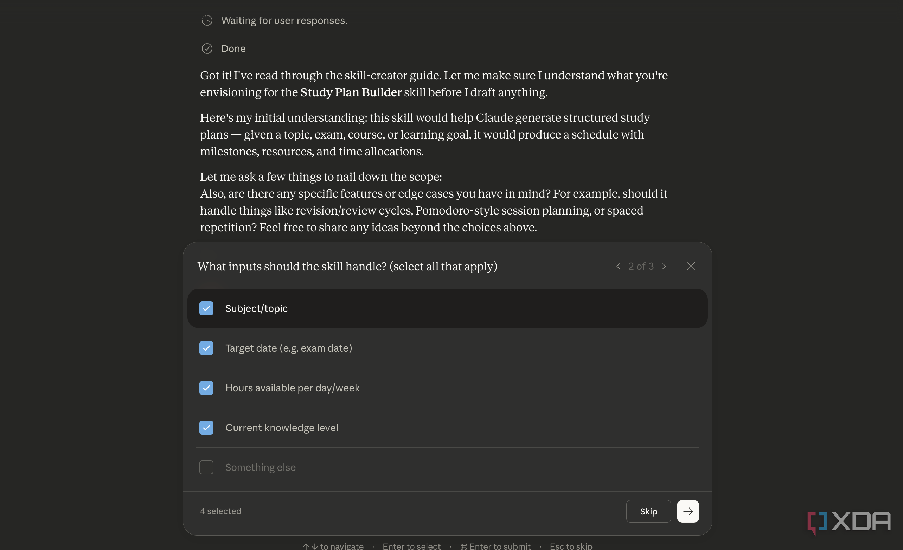Click the Hours available per day/week label
The height and width of the screenshot is (550, 903).
293,388
